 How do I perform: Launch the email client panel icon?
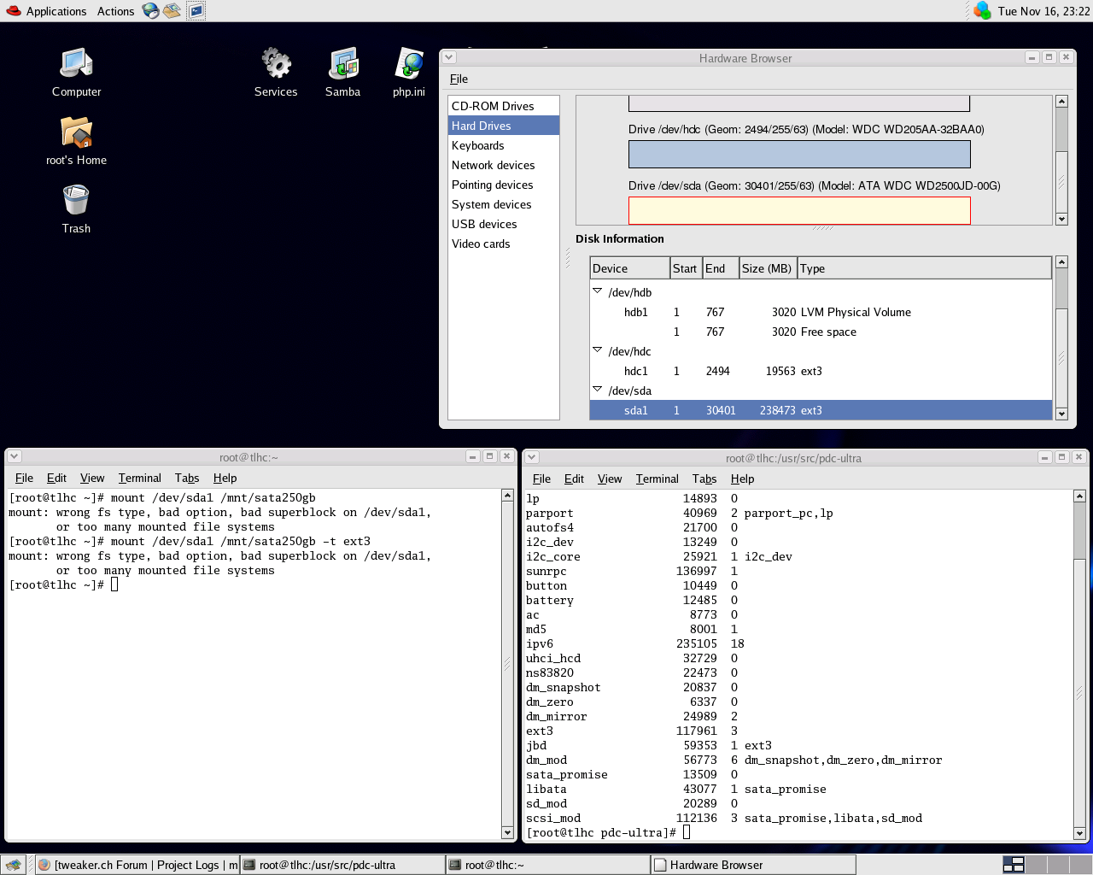pos(172,11)
